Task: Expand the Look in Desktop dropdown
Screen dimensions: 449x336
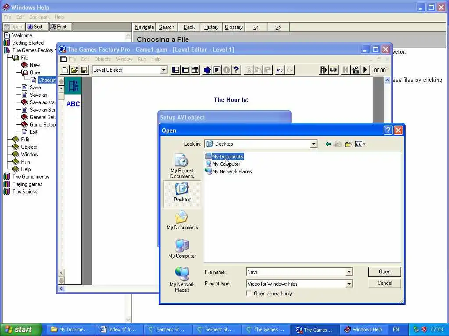Action: (314, 144)
